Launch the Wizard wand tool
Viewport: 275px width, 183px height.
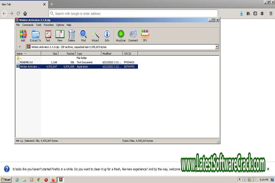pyautogui.click(x=95, y=36)
